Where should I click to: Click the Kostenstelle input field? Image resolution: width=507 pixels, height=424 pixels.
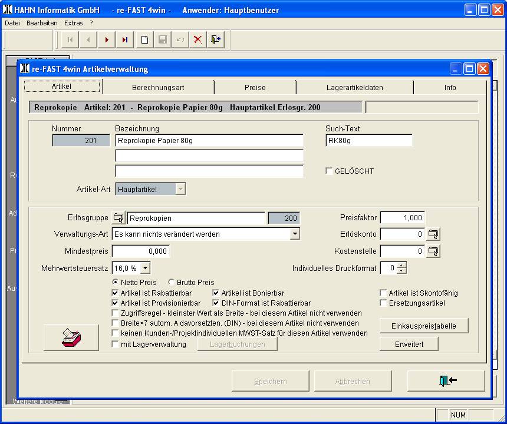coord(402,251)
